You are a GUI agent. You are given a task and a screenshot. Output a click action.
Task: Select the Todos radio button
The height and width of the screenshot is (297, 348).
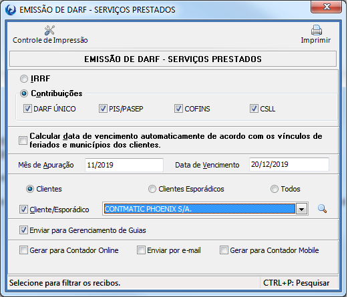275,189
